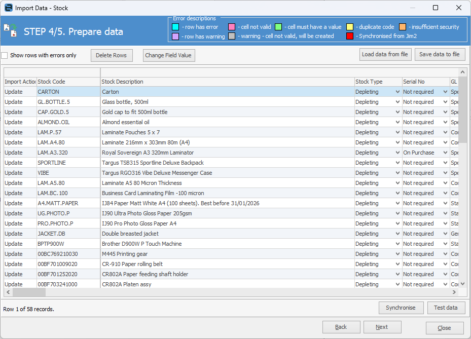Go to Next step

click(x=382, y=327)
